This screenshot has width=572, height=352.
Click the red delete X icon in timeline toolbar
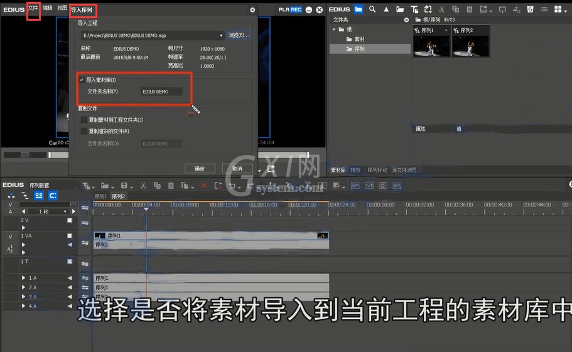204,186
